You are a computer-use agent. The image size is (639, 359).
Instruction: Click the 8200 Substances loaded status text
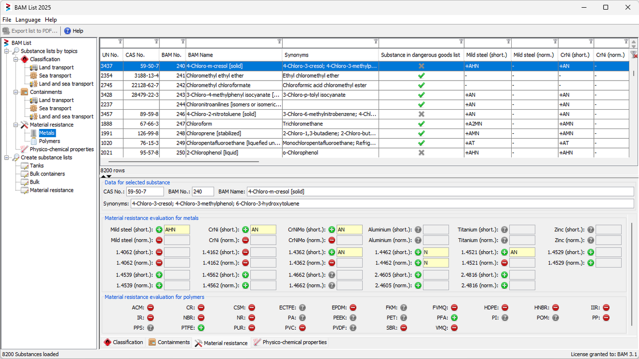click(30, 354)
